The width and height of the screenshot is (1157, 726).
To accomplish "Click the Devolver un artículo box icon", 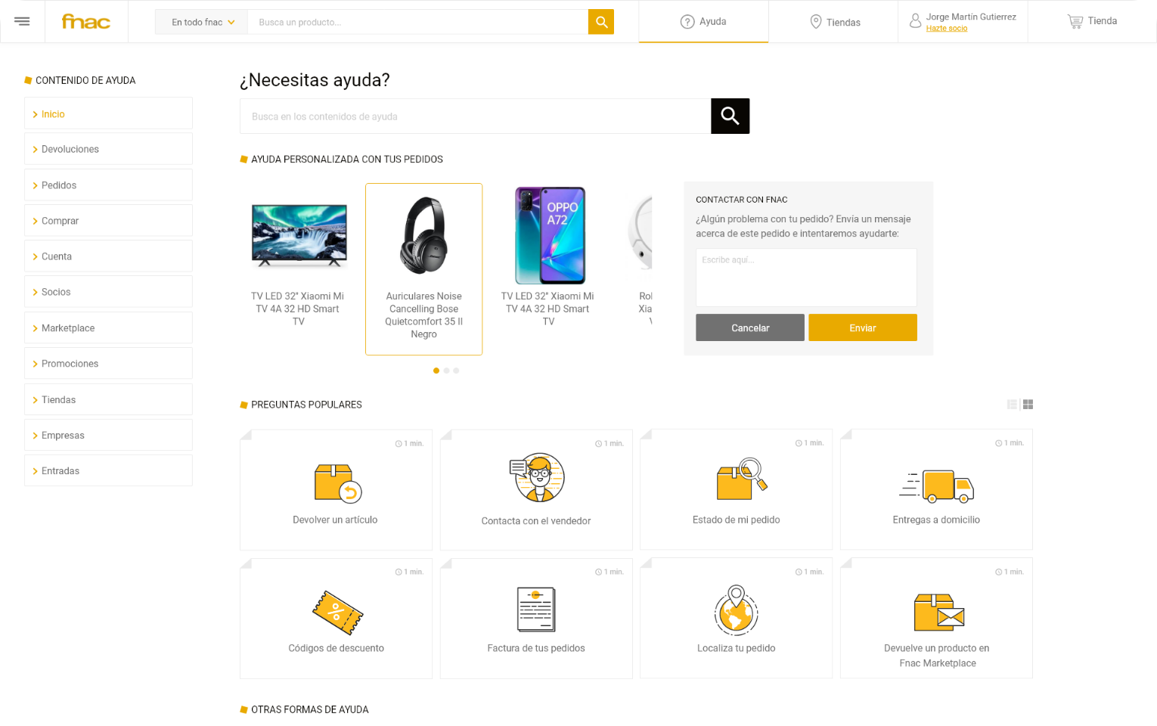I will pyautogui.click(x=337, y=483).
